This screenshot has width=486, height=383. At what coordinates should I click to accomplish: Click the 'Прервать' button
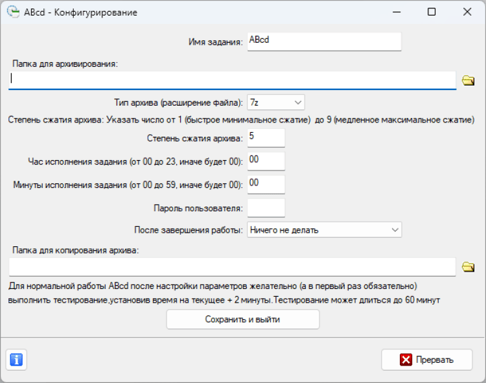coord(426,360)
